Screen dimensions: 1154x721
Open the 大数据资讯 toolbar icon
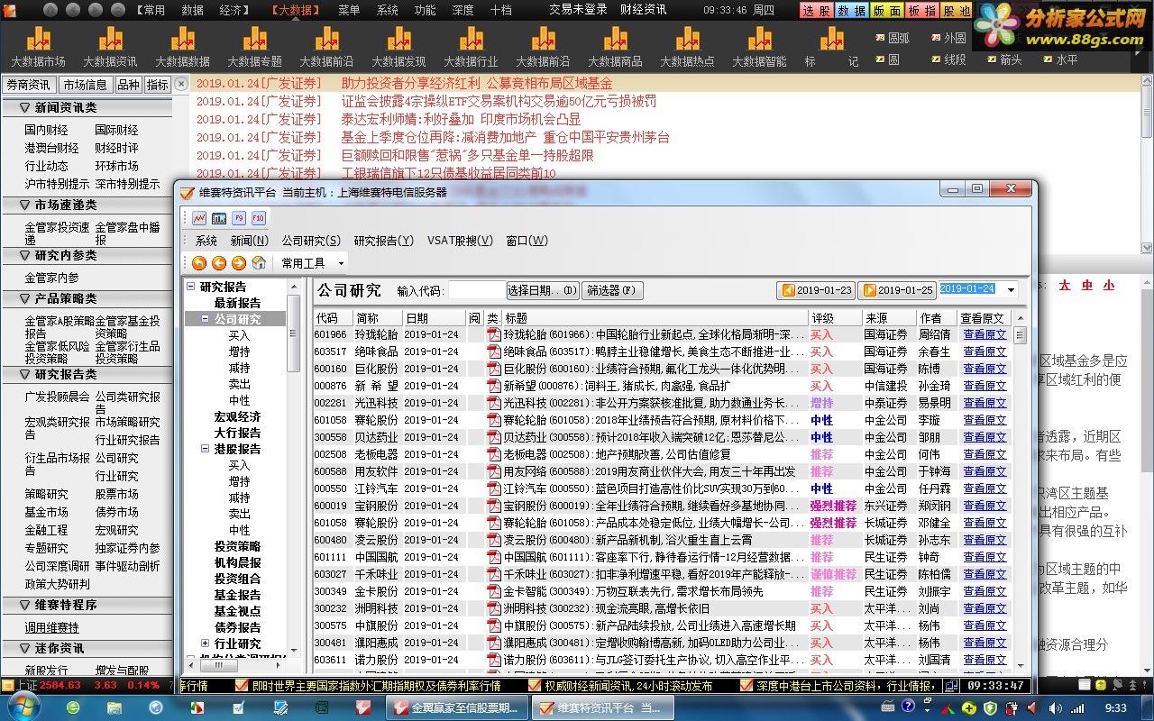tap(110, 47)
